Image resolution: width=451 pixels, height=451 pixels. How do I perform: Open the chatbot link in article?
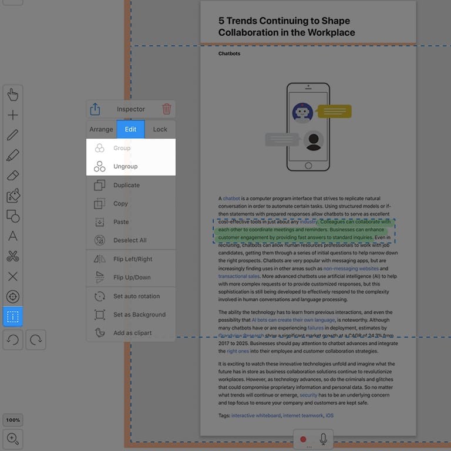[231, 198]
